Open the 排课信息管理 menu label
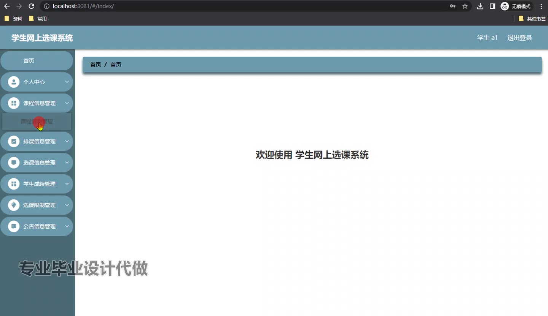Image resolution: width=548 pixels, height=316 pixels. point(39,141)
